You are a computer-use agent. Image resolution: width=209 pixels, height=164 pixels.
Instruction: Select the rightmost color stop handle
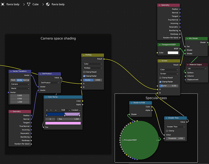pos(80,115)
